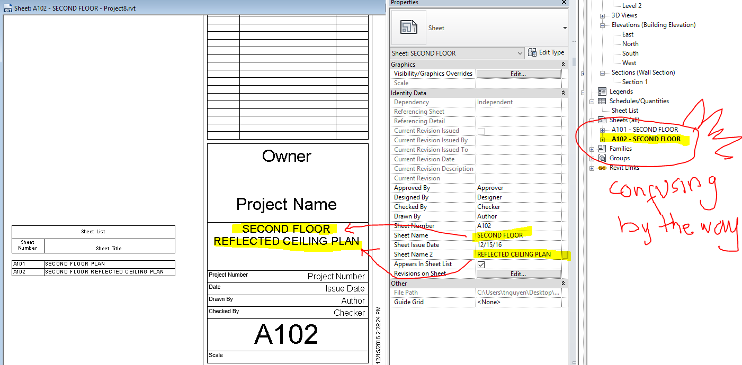Open the Revisions on Sheet editor
742x365 pixels.
[518, 273]
